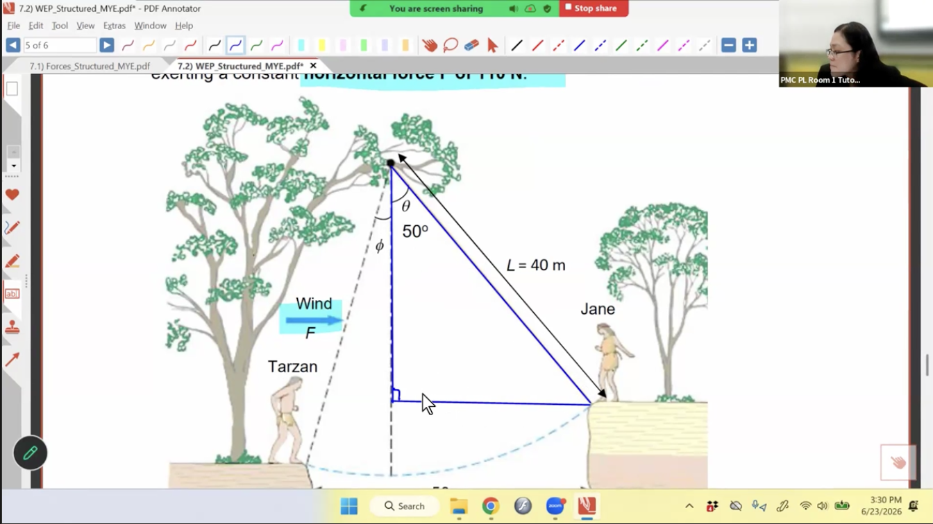Close the 7.2) WEP_Structured_MYE.pdf tab
Viewport: 933px width, 524px height.
[313, 66]
